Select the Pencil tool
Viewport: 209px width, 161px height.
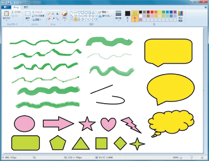[x=49, y=14]
